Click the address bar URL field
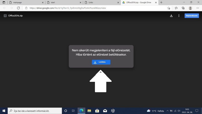This screenshot has width=202, height=114. pos(96,8)
